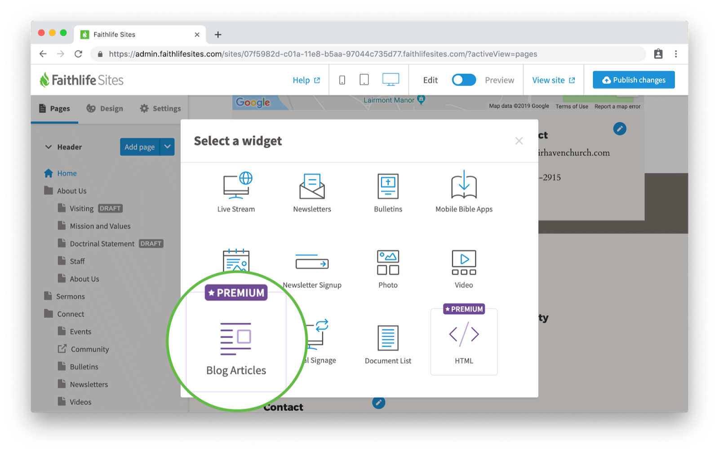Open the Doctrinal Statement draft page
This screenshot has width=719, height=453.
click(x=110, y=243)
